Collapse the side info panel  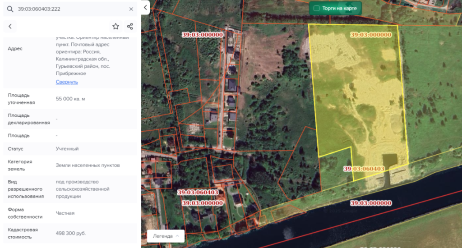[x=145, y=8]
